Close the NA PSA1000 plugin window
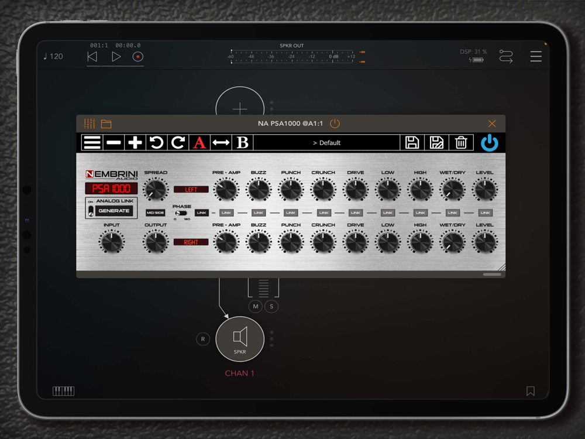585x439 pixels. (x=492, y=124)
